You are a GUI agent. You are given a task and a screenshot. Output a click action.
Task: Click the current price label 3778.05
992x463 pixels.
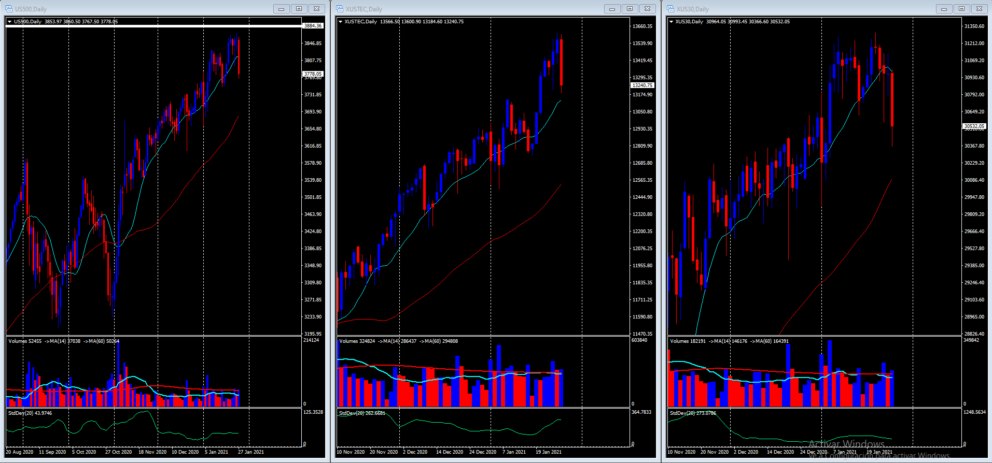pos(313,74)
